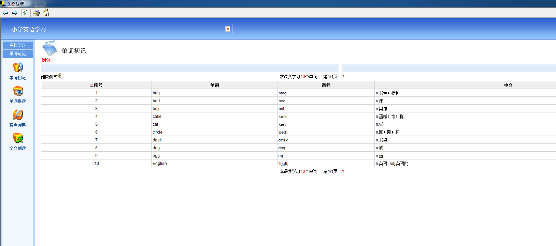Refresh the page using toolbar icon
Image resolution: width=556 pixels, height=246 pixels.
click(25, 13)
